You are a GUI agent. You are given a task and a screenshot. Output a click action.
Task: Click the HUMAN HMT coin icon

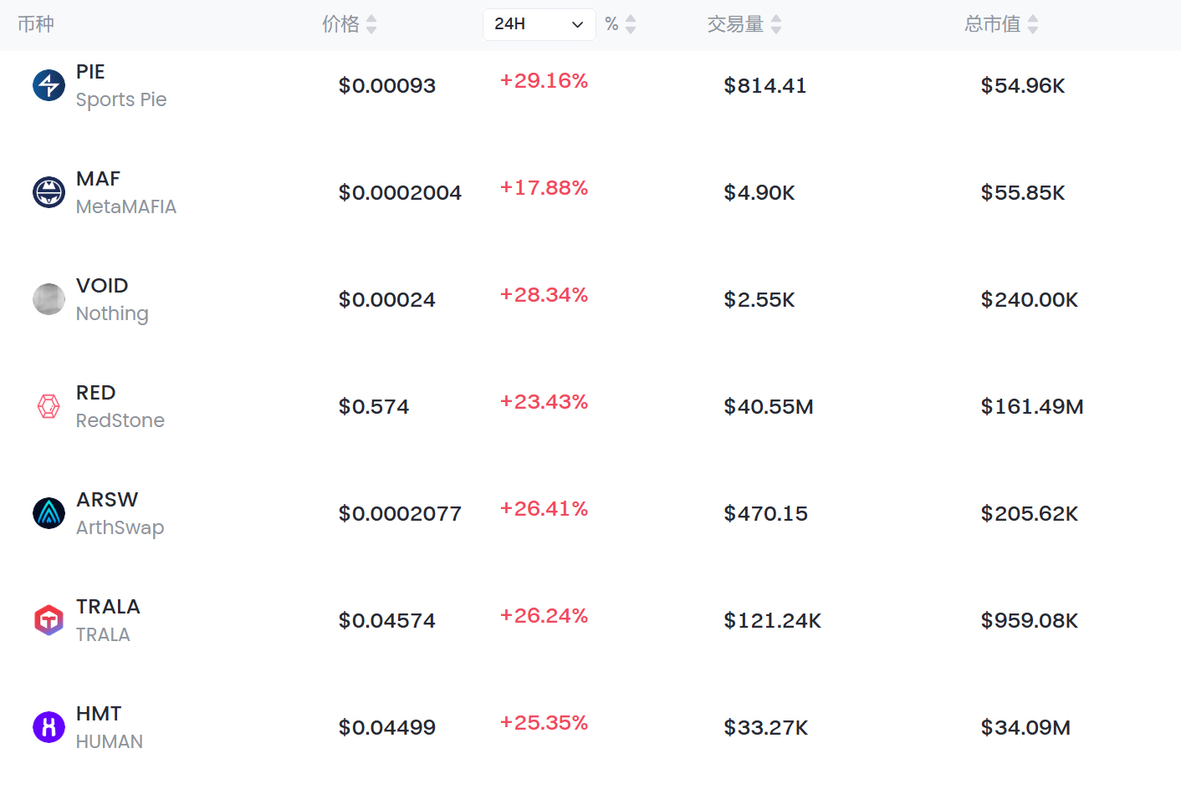(x=49, y=727)
